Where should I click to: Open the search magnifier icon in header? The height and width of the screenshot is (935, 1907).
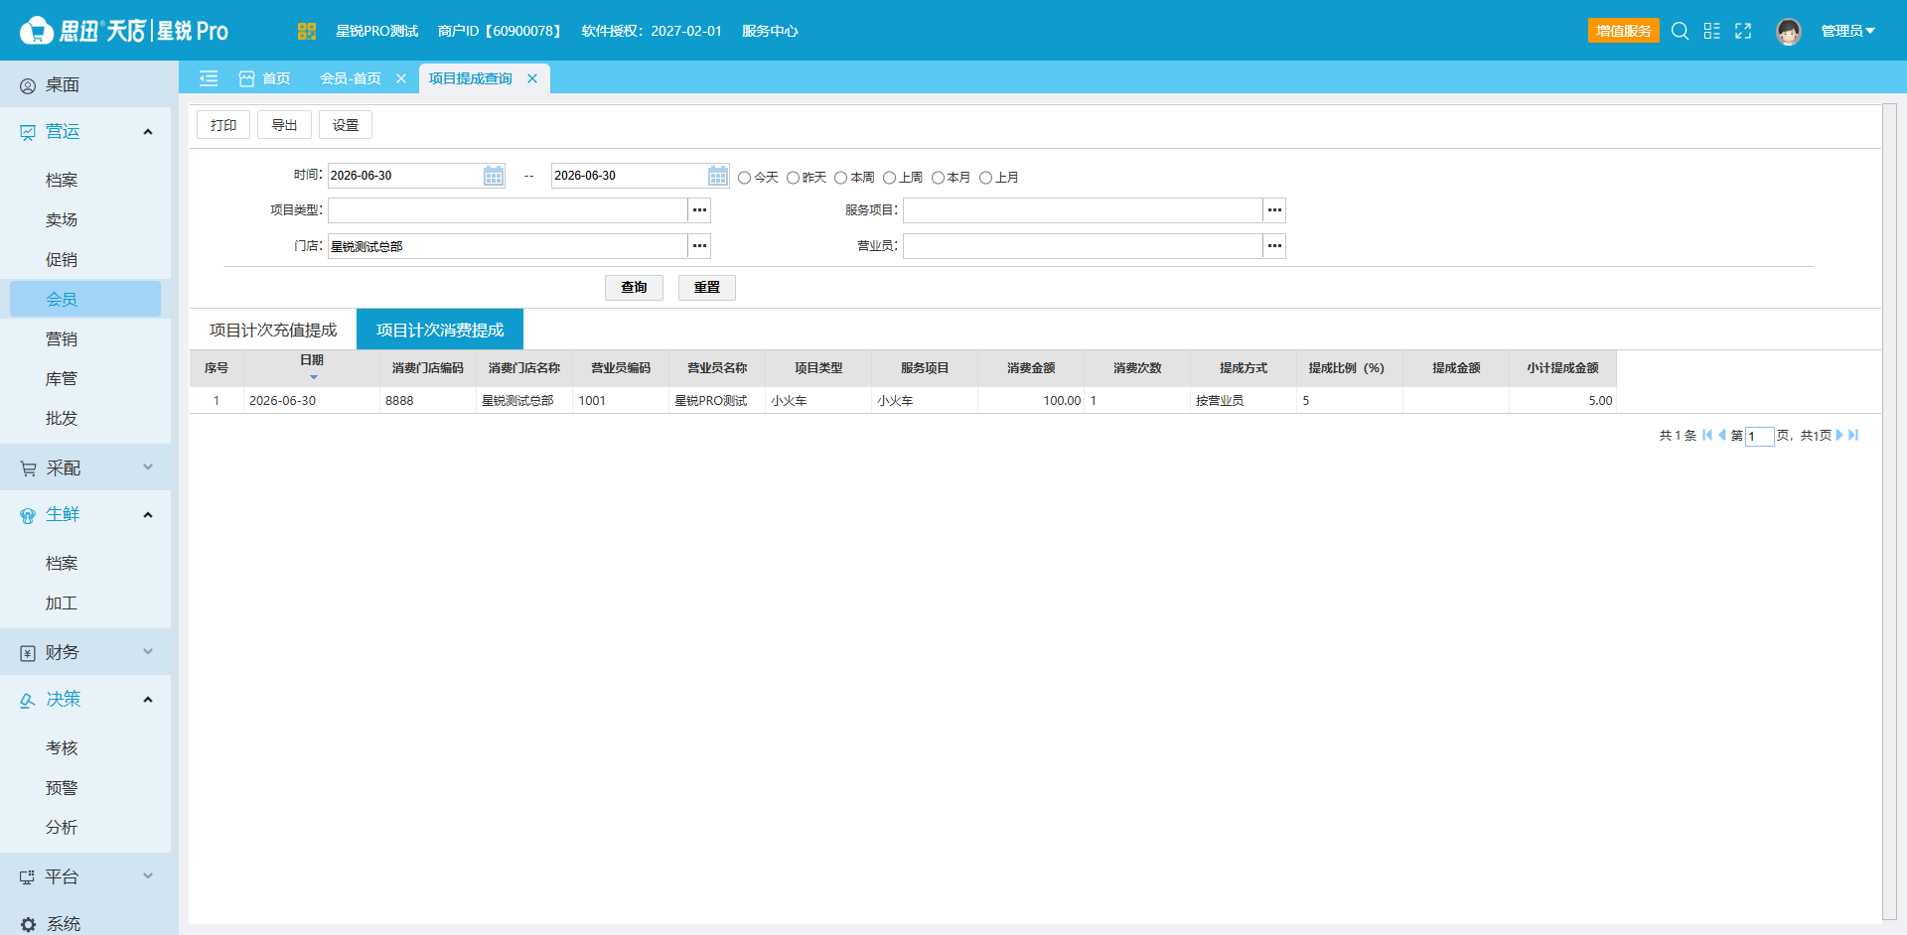pos(1680,31)
